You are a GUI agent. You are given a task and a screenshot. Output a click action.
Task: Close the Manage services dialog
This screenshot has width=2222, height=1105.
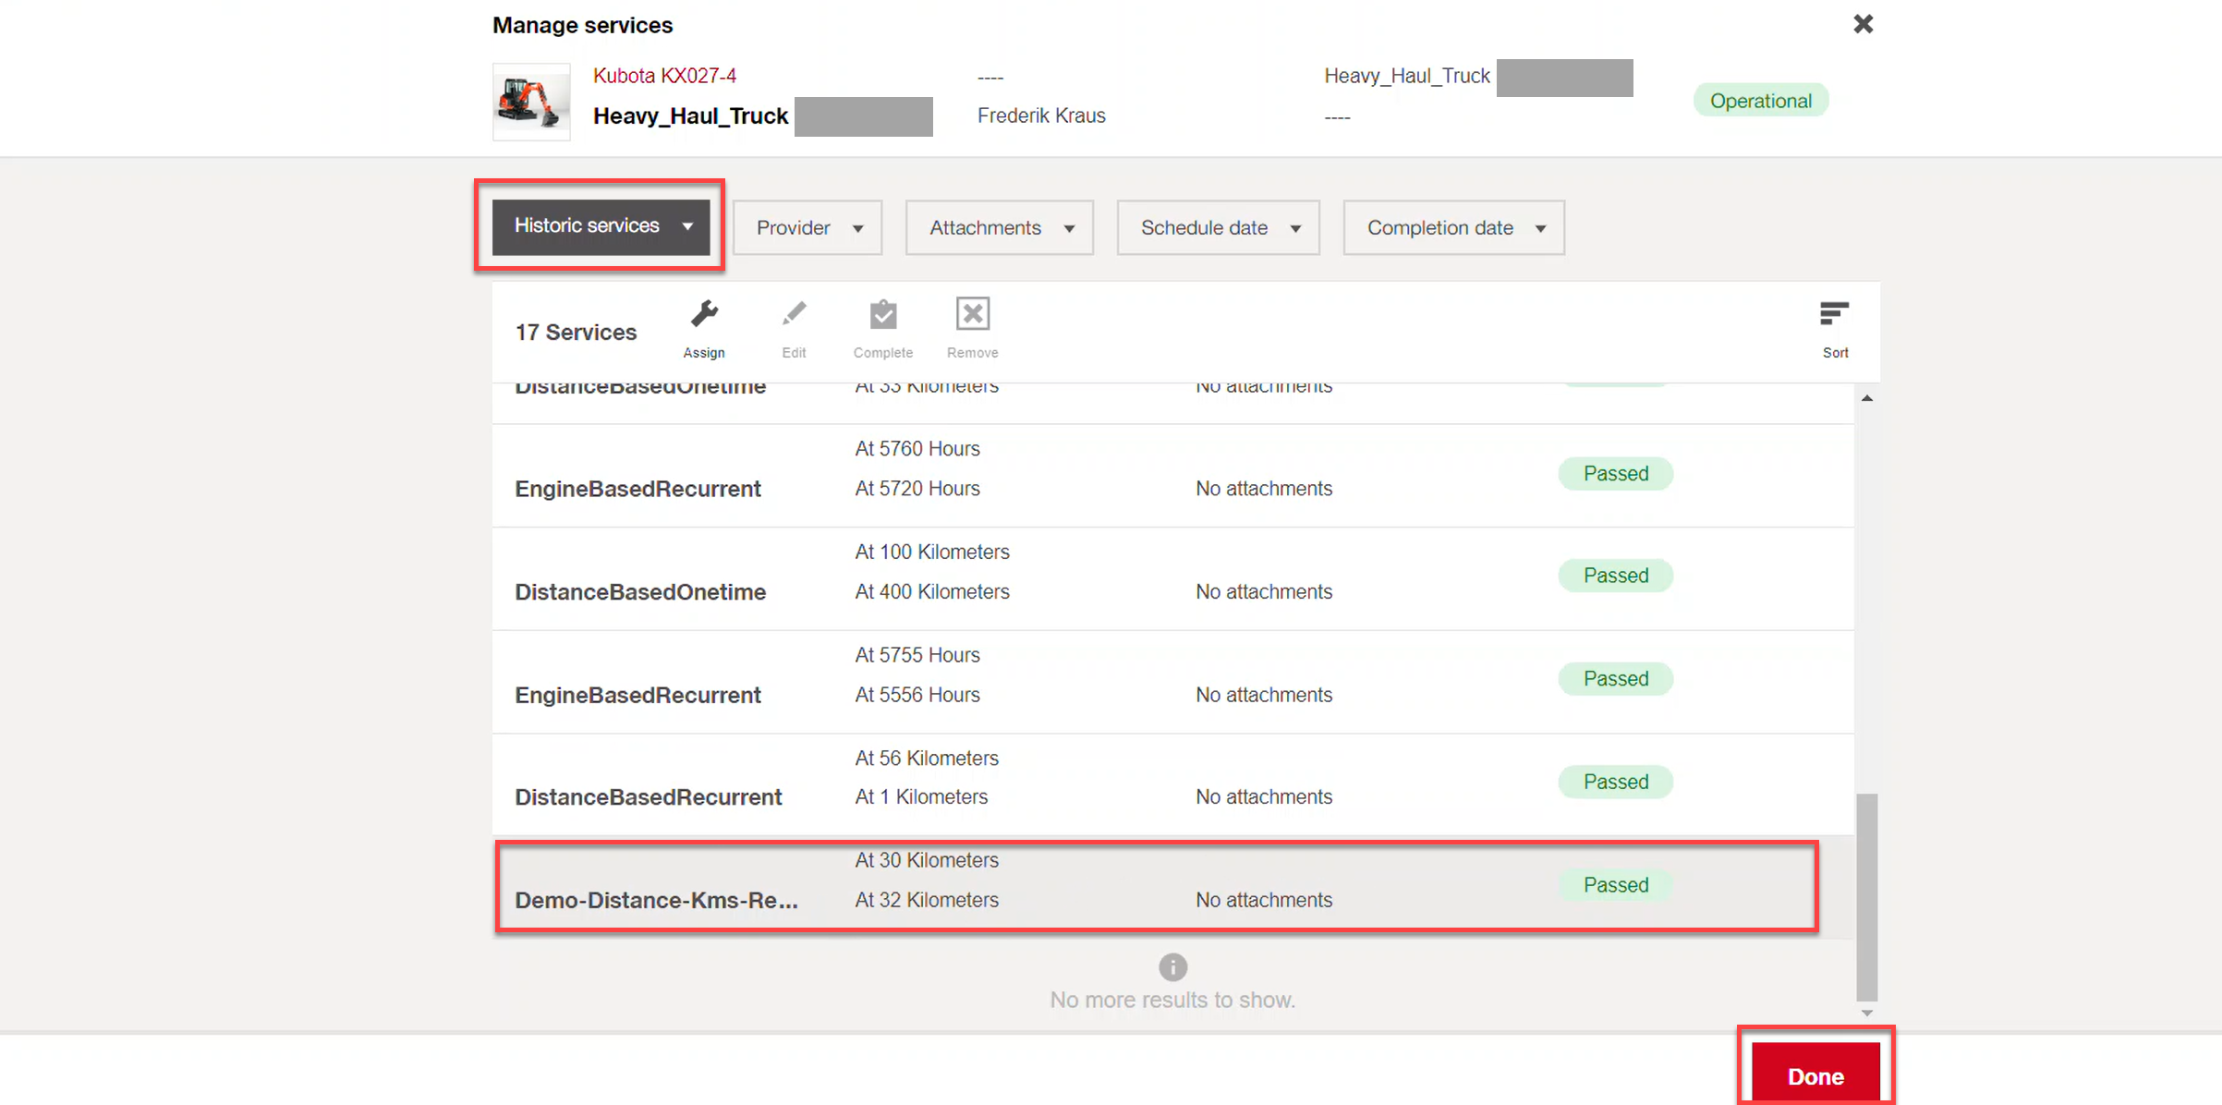[x=1864, y=24]
